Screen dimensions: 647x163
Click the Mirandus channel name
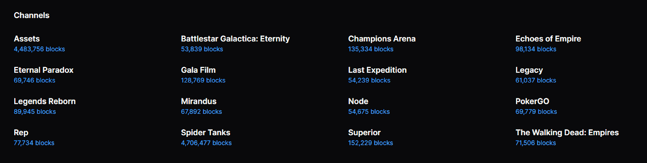pos(199,101)
